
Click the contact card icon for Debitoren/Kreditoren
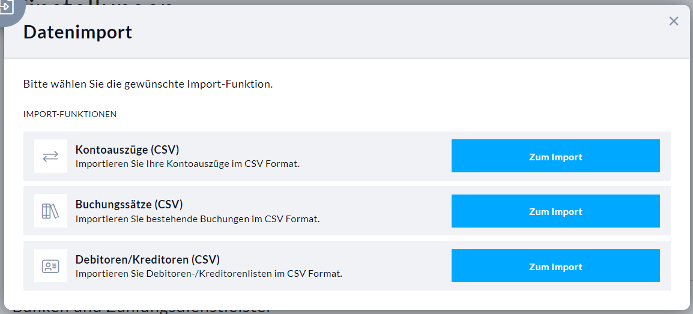tap(50, 266)
